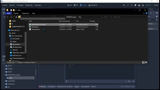
Task: Go forward in Explorer navigation
Action: click(x=11, y=17)
